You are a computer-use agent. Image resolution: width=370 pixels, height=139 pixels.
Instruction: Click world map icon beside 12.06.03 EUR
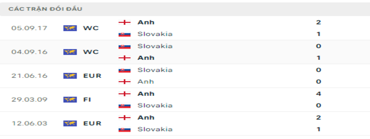70,123
